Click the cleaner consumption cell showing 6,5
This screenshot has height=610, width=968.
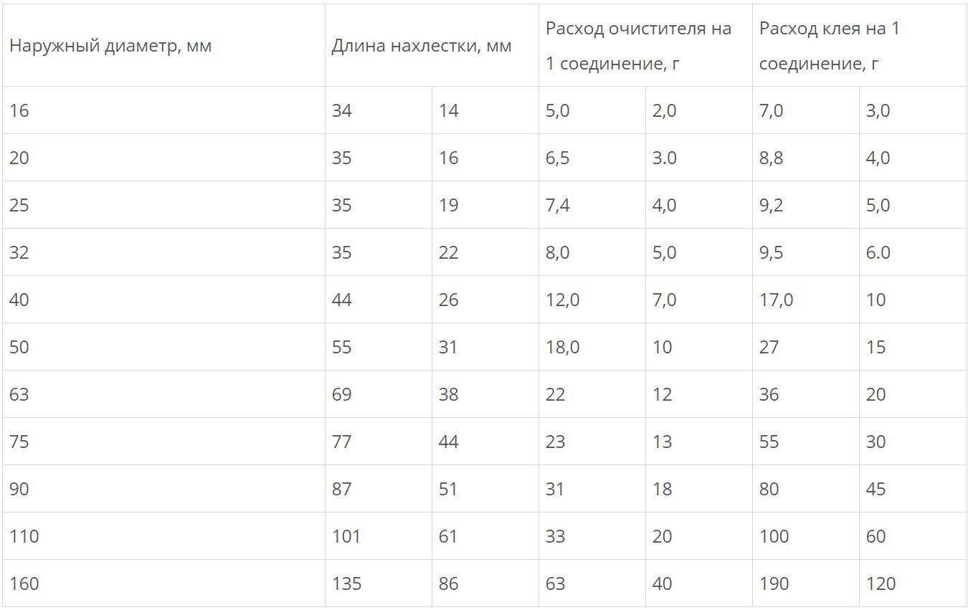[x=558, y=158]
